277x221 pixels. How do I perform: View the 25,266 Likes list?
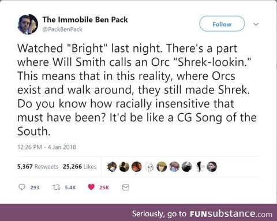(80, 167)
